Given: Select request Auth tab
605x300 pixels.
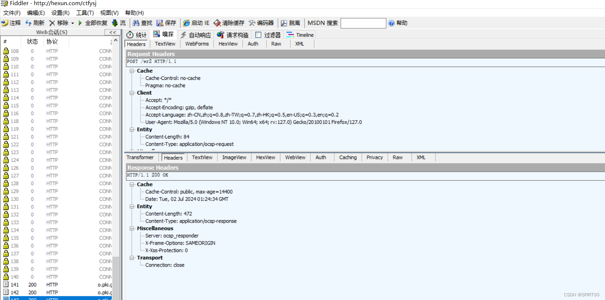Looking at the screenshot, I should tap(253, 44).
